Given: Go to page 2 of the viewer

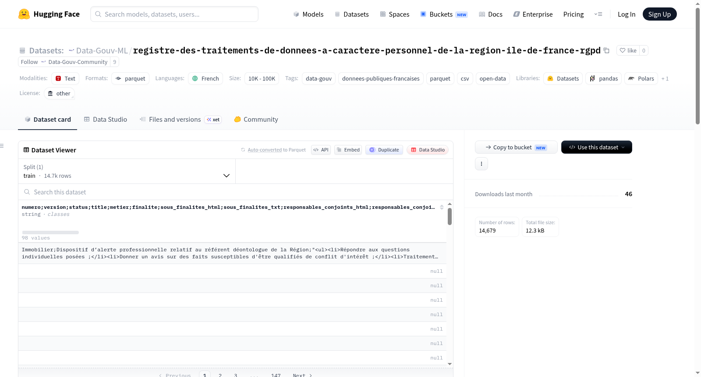Looking at the screenshot, I should [x=220, y=375].
